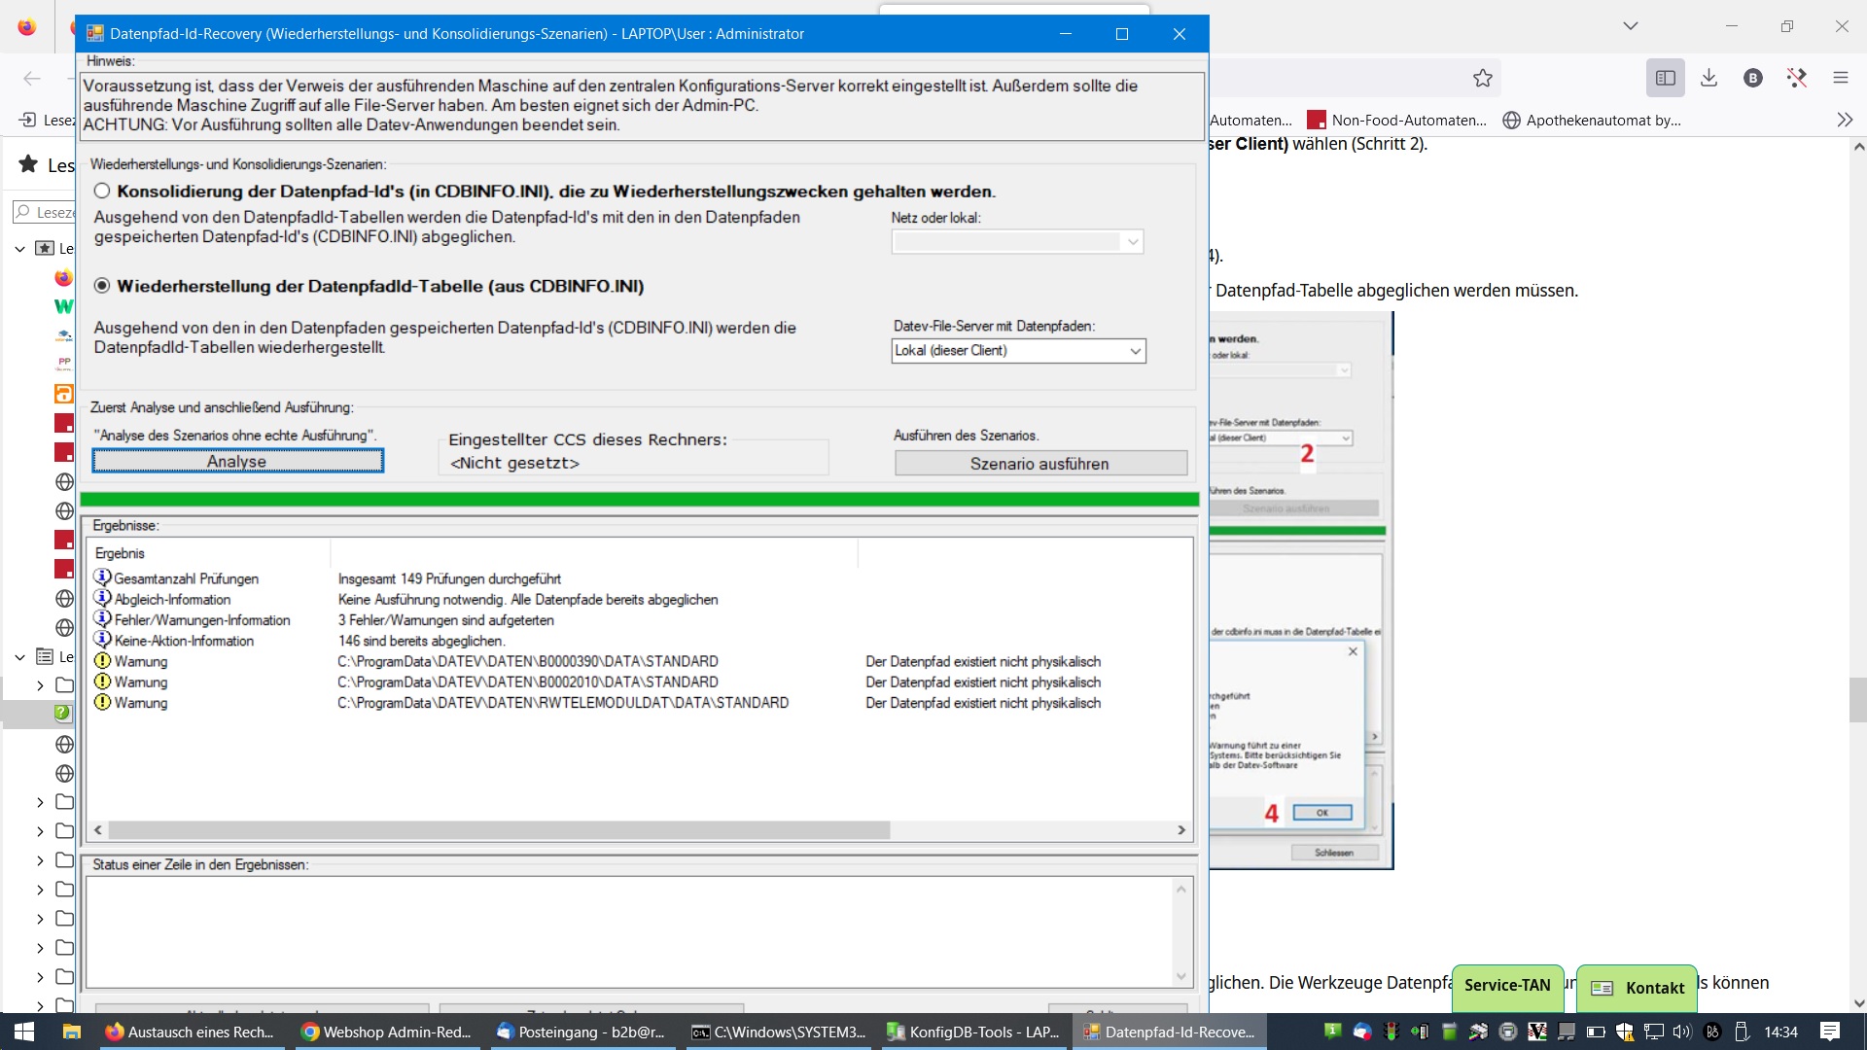This screenshot has height=1050, width=1867.
Task: Click the Szenario ausführen button
Action: [1040, 464]
